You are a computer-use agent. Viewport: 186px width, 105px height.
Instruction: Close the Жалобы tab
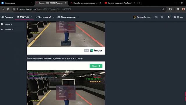[100, 3]
